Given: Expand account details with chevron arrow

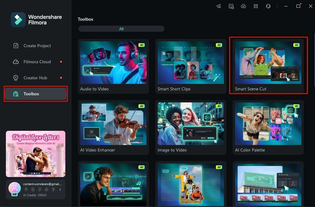Looking at the screenshot, I should click(x=60, y=190).
